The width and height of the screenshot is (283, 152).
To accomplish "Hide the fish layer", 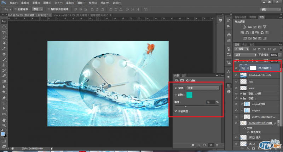I will [x=236, y=82].
